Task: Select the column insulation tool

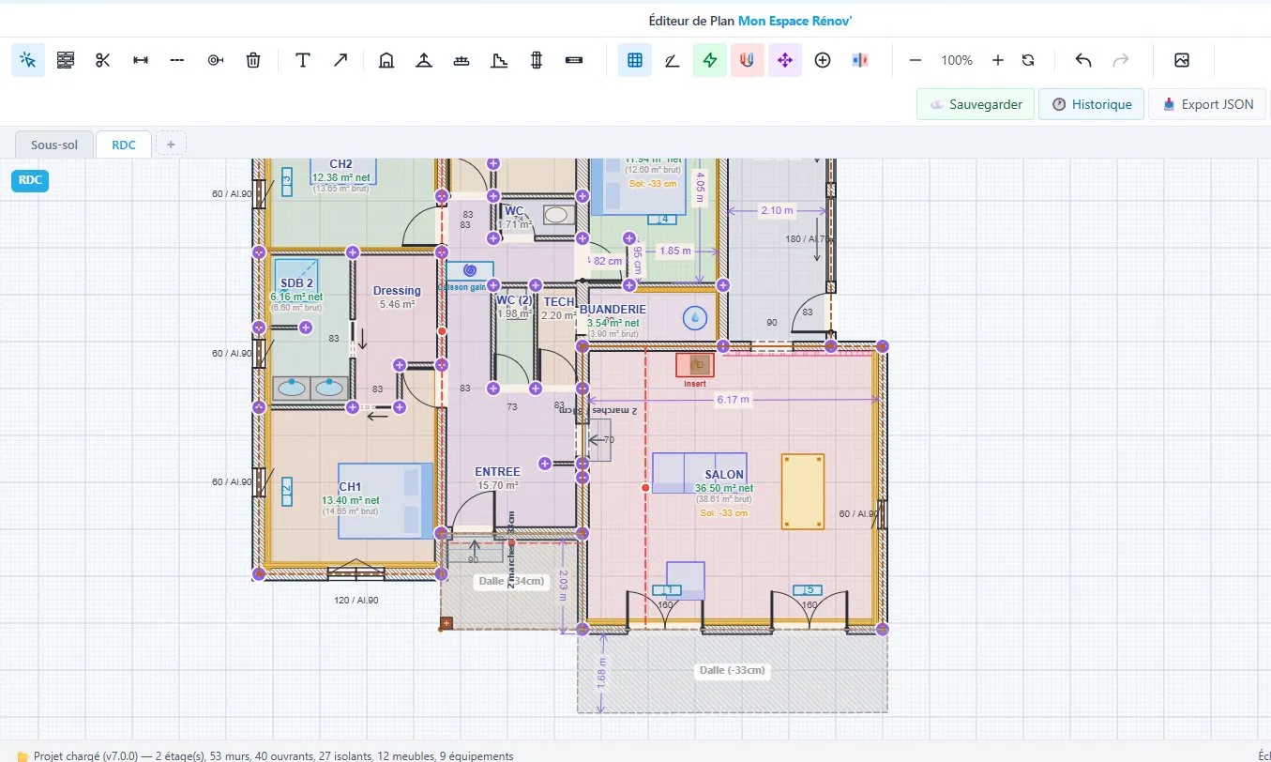Action: [537, 60]
